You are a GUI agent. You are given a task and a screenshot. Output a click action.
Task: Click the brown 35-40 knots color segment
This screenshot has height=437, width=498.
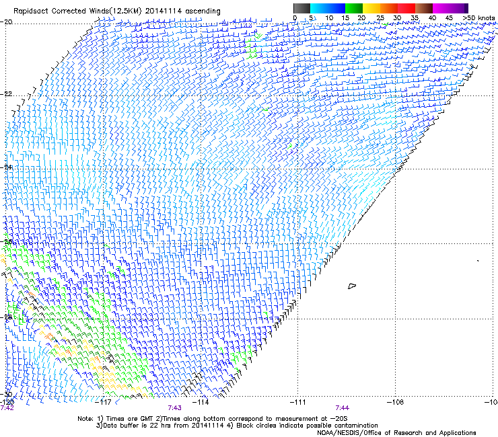424,8
